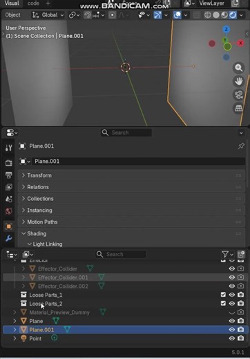Exclude Loose Parts_1 using its checkbox
This screenshot has height=359, width=250.
pos(223,295)
